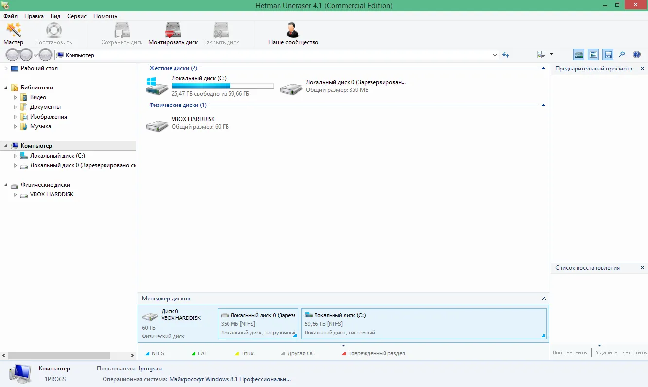Viewport: 648px width, 387px height.
Task: Open the Правка menu
Action: point(34,16)
